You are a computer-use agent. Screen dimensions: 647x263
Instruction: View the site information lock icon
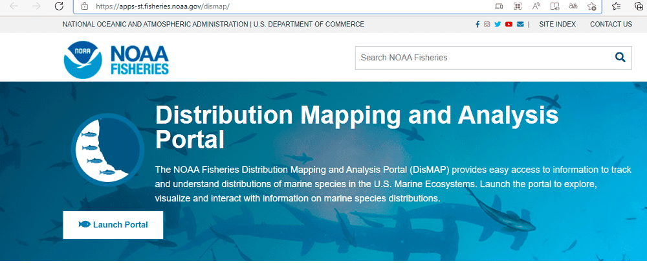pyautogui.click(x=85, y=6)
